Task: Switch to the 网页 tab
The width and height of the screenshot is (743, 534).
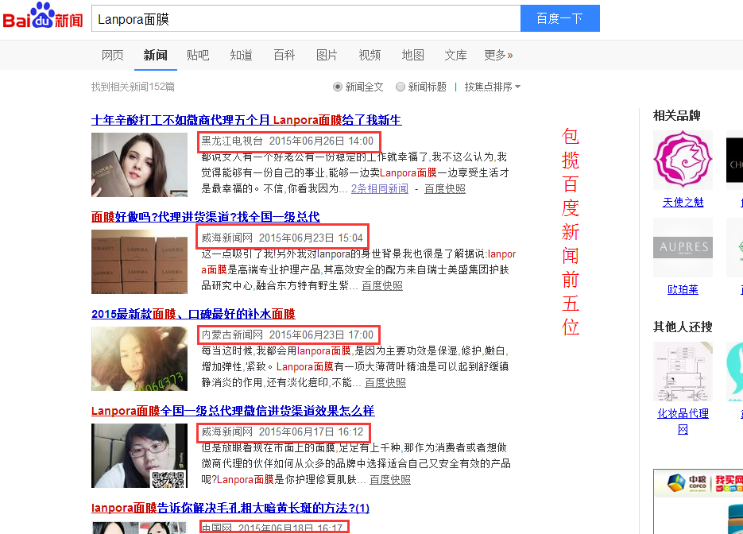Action: click(x=113, y=55)
